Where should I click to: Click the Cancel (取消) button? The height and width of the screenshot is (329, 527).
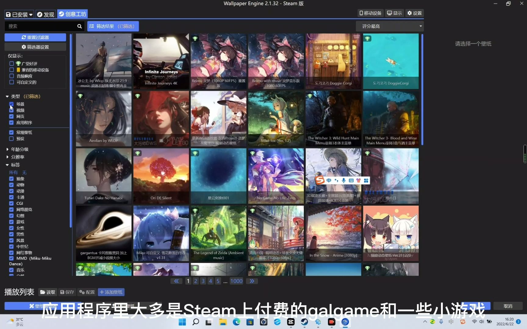tap(508, 306)
